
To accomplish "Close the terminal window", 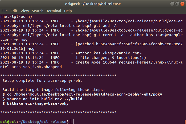I will [182, 4].
